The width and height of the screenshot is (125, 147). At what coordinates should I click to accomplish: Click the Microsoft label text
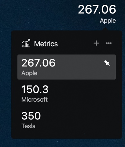tap(34, 99)
